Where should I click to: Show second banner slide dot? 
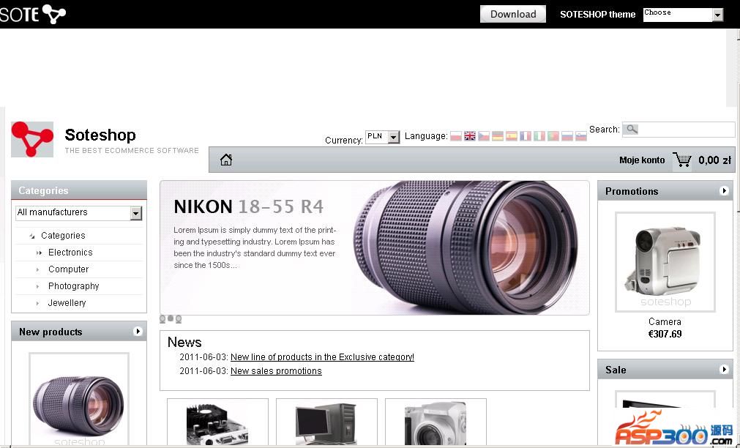pyautogui.click(x=171, y=318)
